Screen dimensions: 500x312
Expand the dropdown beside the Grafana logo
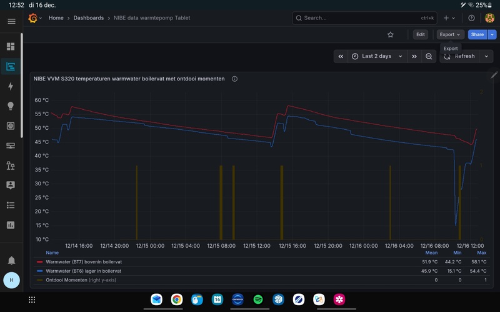pos(41,18)
